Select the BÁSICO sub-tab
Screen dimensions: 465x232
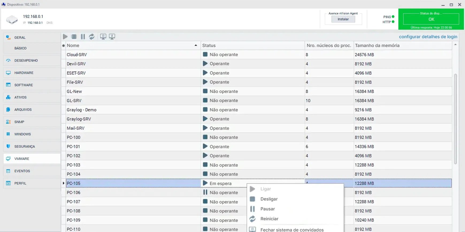32,48
